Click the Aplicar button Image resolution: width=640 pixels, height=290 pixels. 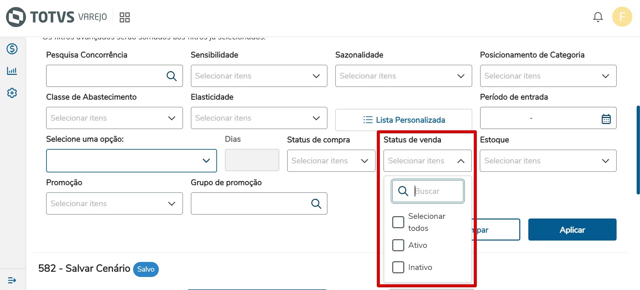(x=572, y=230)
